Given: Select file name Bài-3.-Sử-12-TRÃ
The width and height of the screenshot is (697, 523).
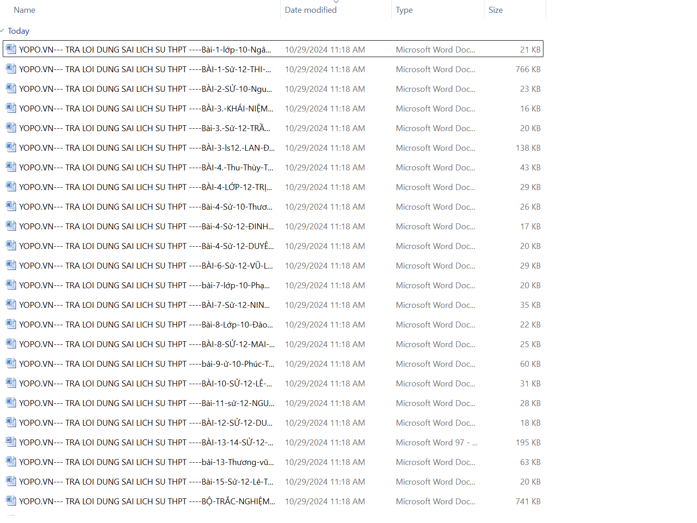Looking at the screenshot, I should tap(144, 128).
